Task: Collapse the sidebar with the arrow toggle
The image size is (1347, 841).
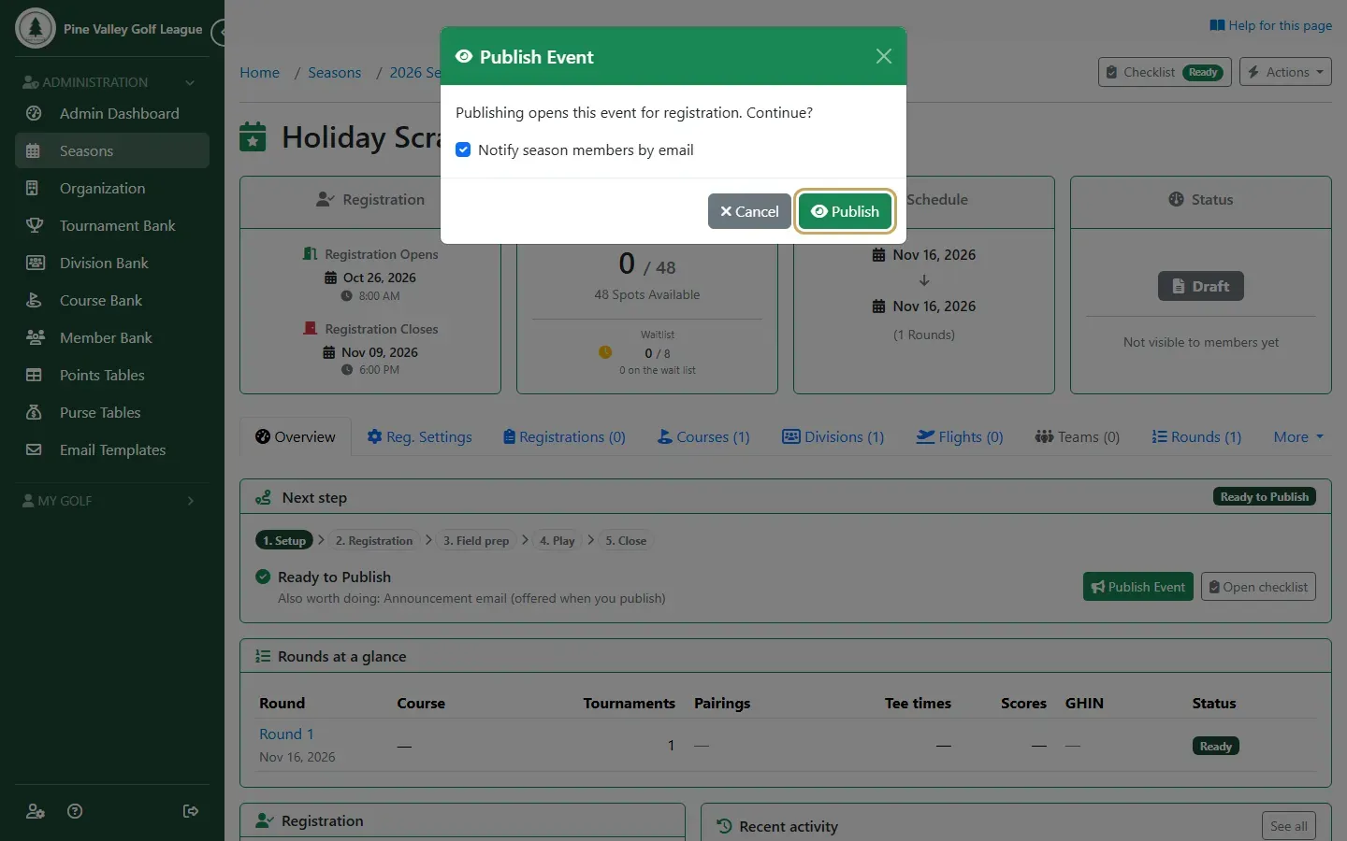Action: pos(219,33)
